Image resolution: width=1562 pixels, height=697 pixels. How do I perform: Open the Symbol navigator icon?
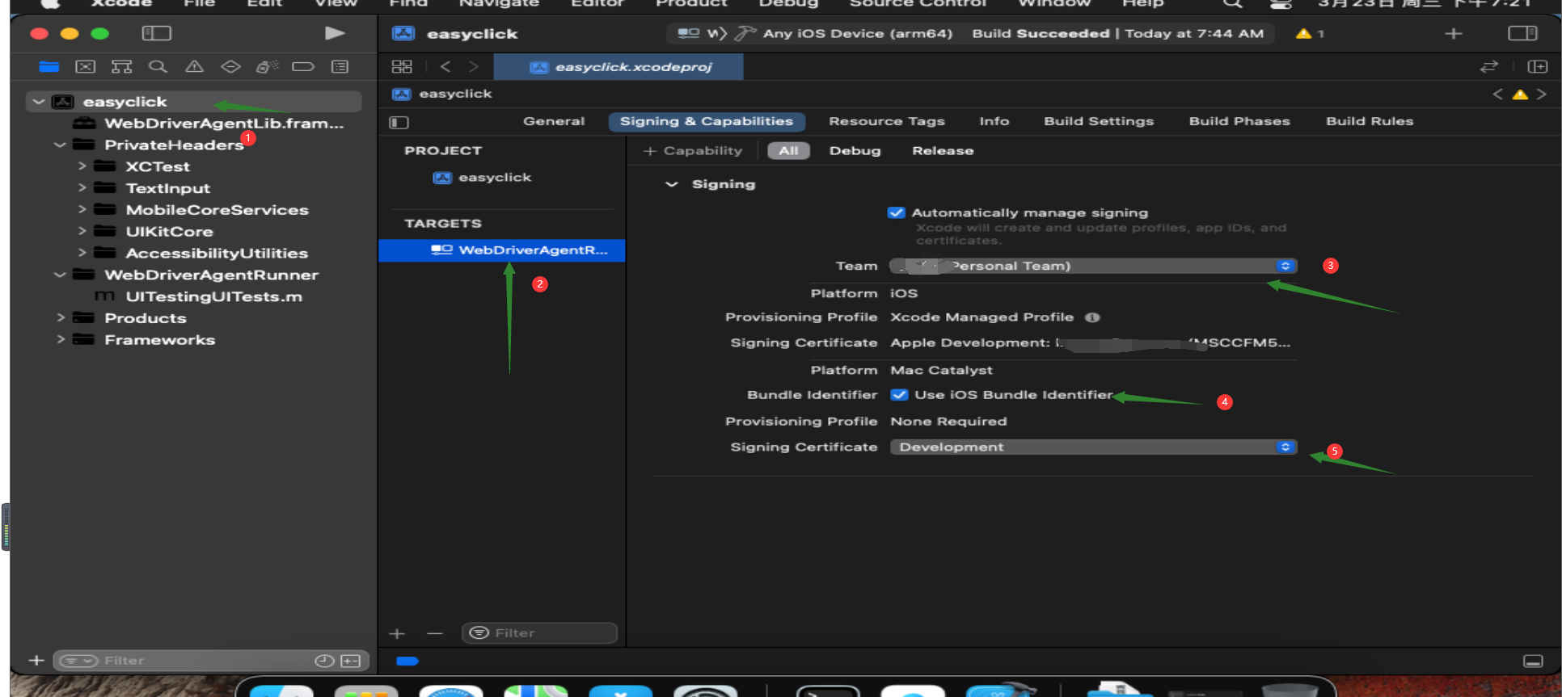pyautogui.click(x=122, y=66)
